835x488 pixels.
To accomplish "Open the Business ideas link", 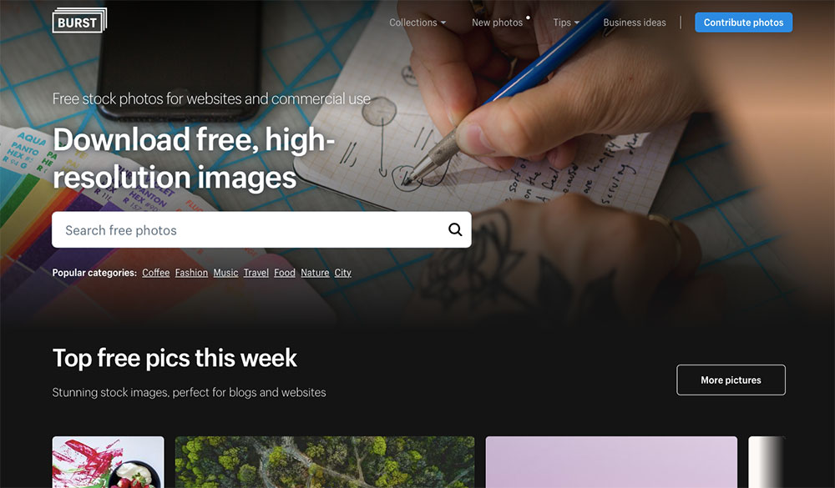I will pos(635,23).
